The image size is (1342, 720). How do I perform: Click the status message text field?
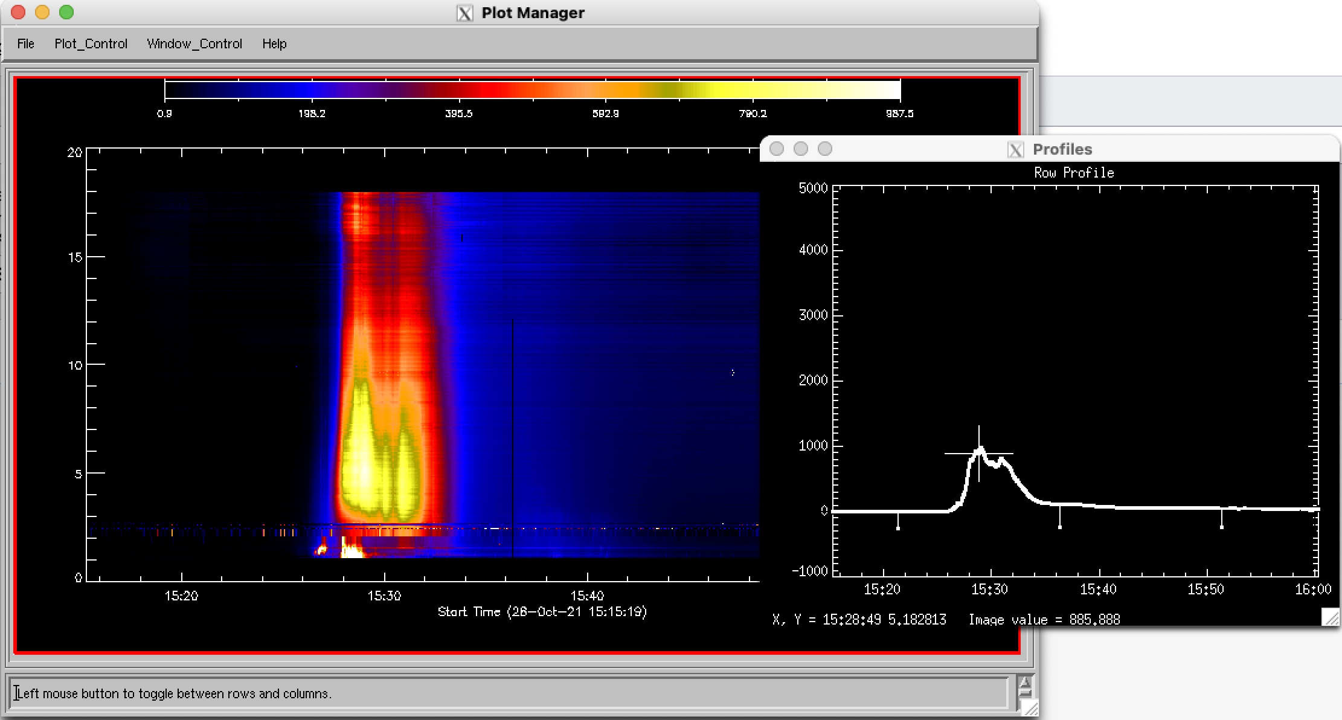pos(507,693)
